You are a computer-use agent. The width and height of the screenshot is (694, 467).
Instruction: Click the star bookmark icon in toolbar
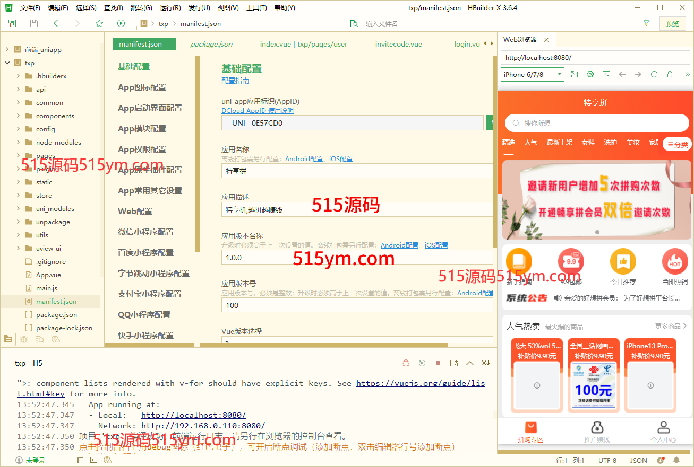coord(99,23)
